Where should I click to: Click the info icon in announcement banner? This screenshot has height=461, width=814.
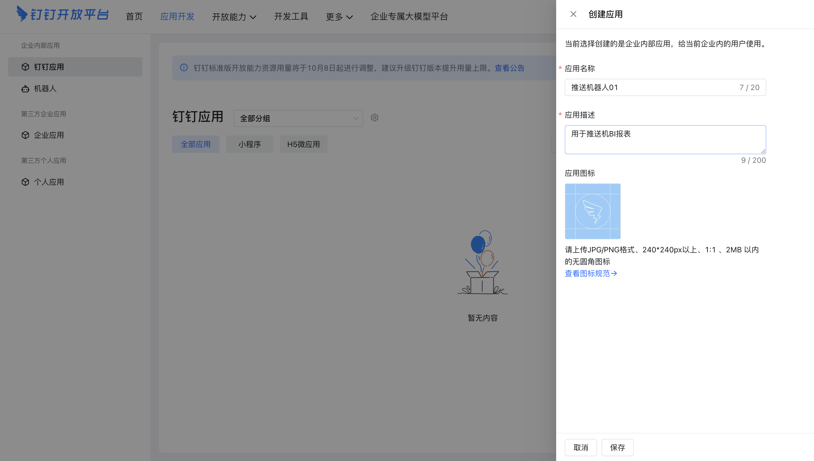tap(184, 68)
